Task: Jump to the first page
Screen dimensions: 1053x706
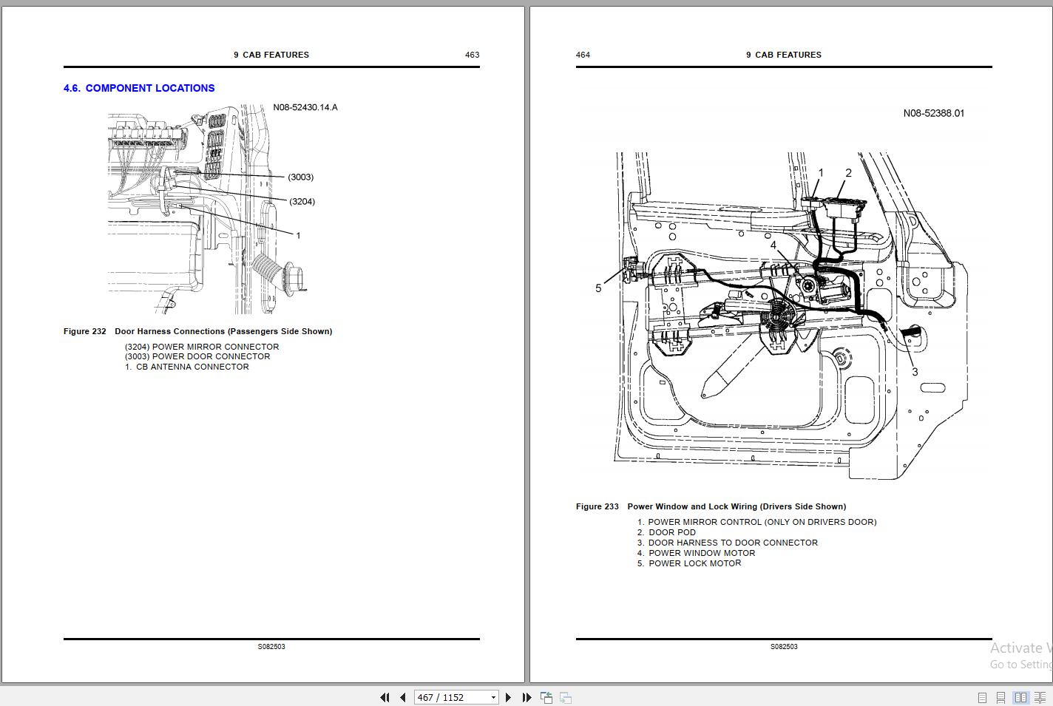Action: click(385, 697)
